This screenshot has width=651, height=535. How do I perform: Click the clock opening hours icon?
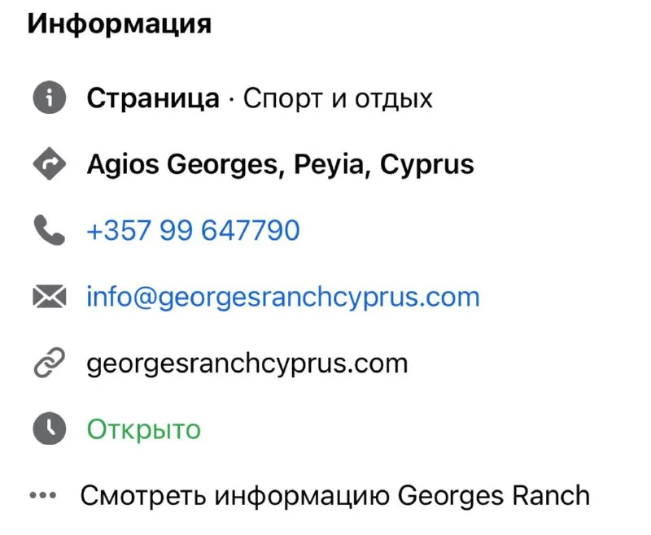pos(49,429)
